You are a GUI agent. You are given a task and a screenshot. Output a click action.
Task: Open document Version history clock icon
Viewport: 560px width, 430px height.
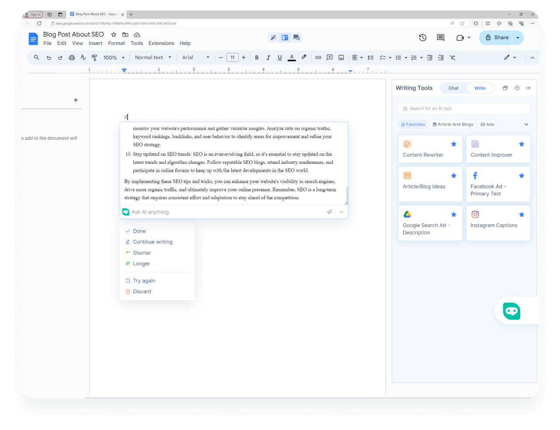(x=422, y=38)
